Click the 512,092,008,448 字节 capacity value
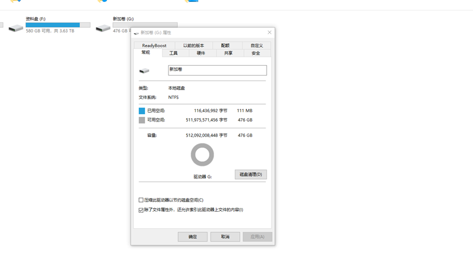 pyautogui.click(x=206, y=135)
